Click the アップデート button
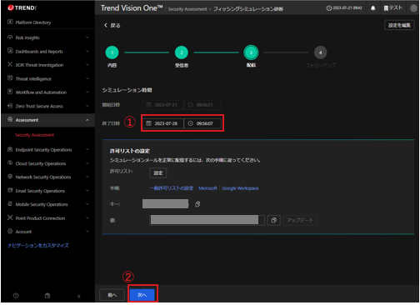 300,220
